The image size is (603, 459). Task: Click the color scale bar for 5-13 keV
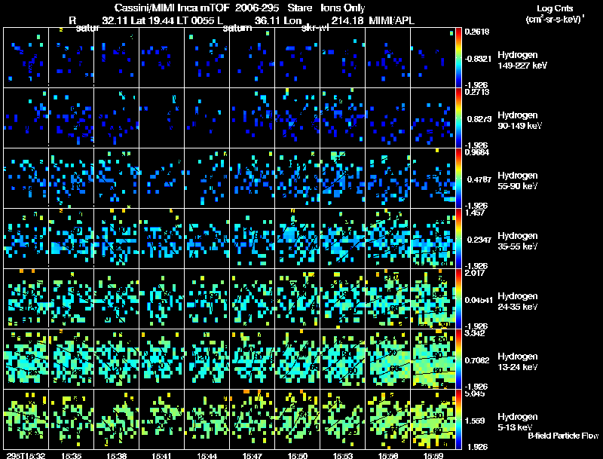point(458,420)
